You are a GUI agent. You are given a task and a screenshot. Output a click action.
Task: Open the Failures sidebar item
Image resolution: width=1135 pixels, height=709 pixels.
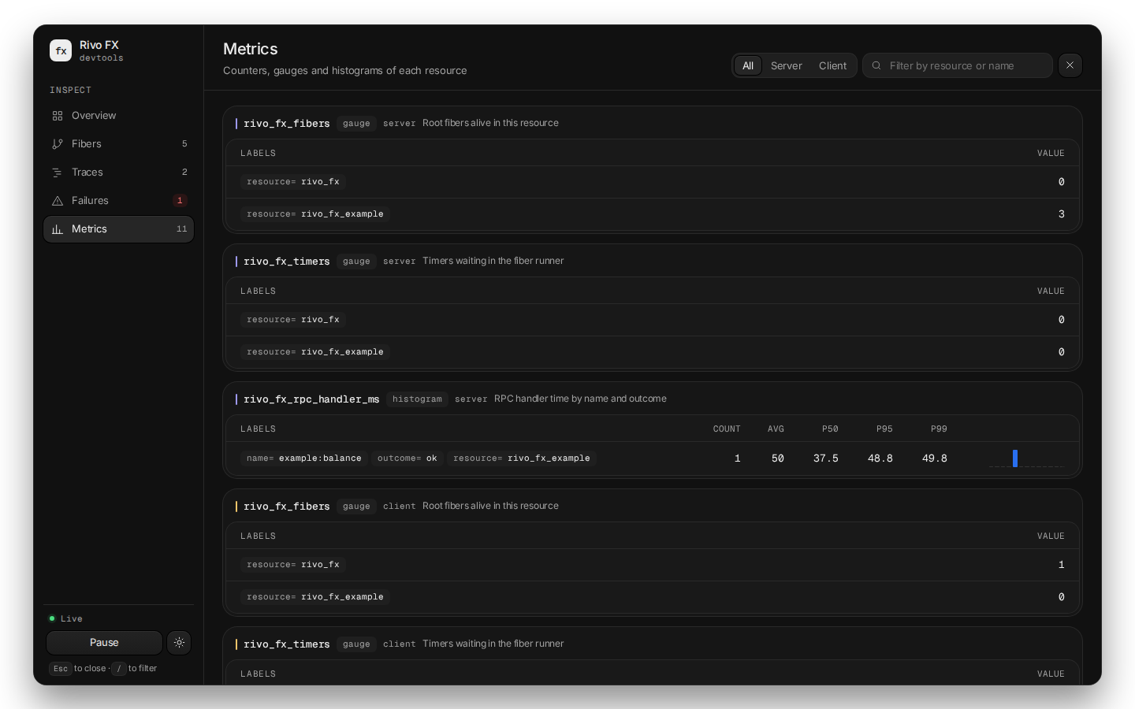(x=118, y=201)
